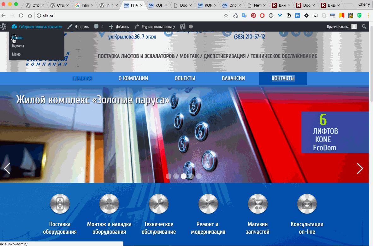373x246 pixels.
Task: Show the previous slide with left arrow
Action: pos(7,169)
